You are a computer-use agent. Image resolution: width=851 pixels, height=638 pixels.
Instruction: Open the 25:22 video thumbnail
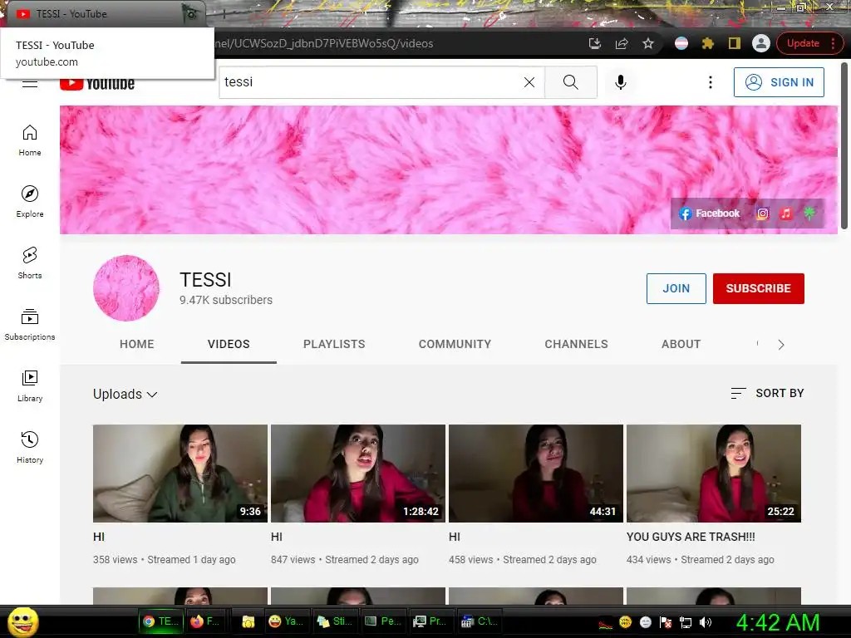714,473
